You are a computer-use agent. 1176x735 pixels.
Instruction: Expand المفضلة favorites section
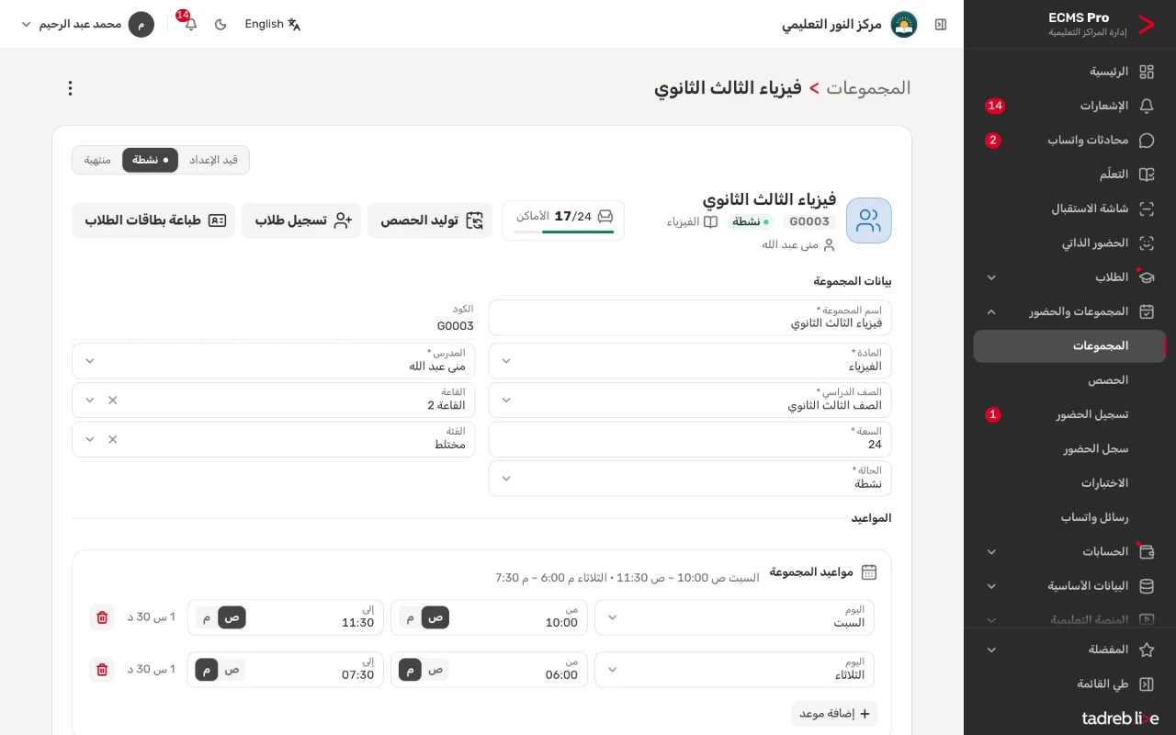1069,650
